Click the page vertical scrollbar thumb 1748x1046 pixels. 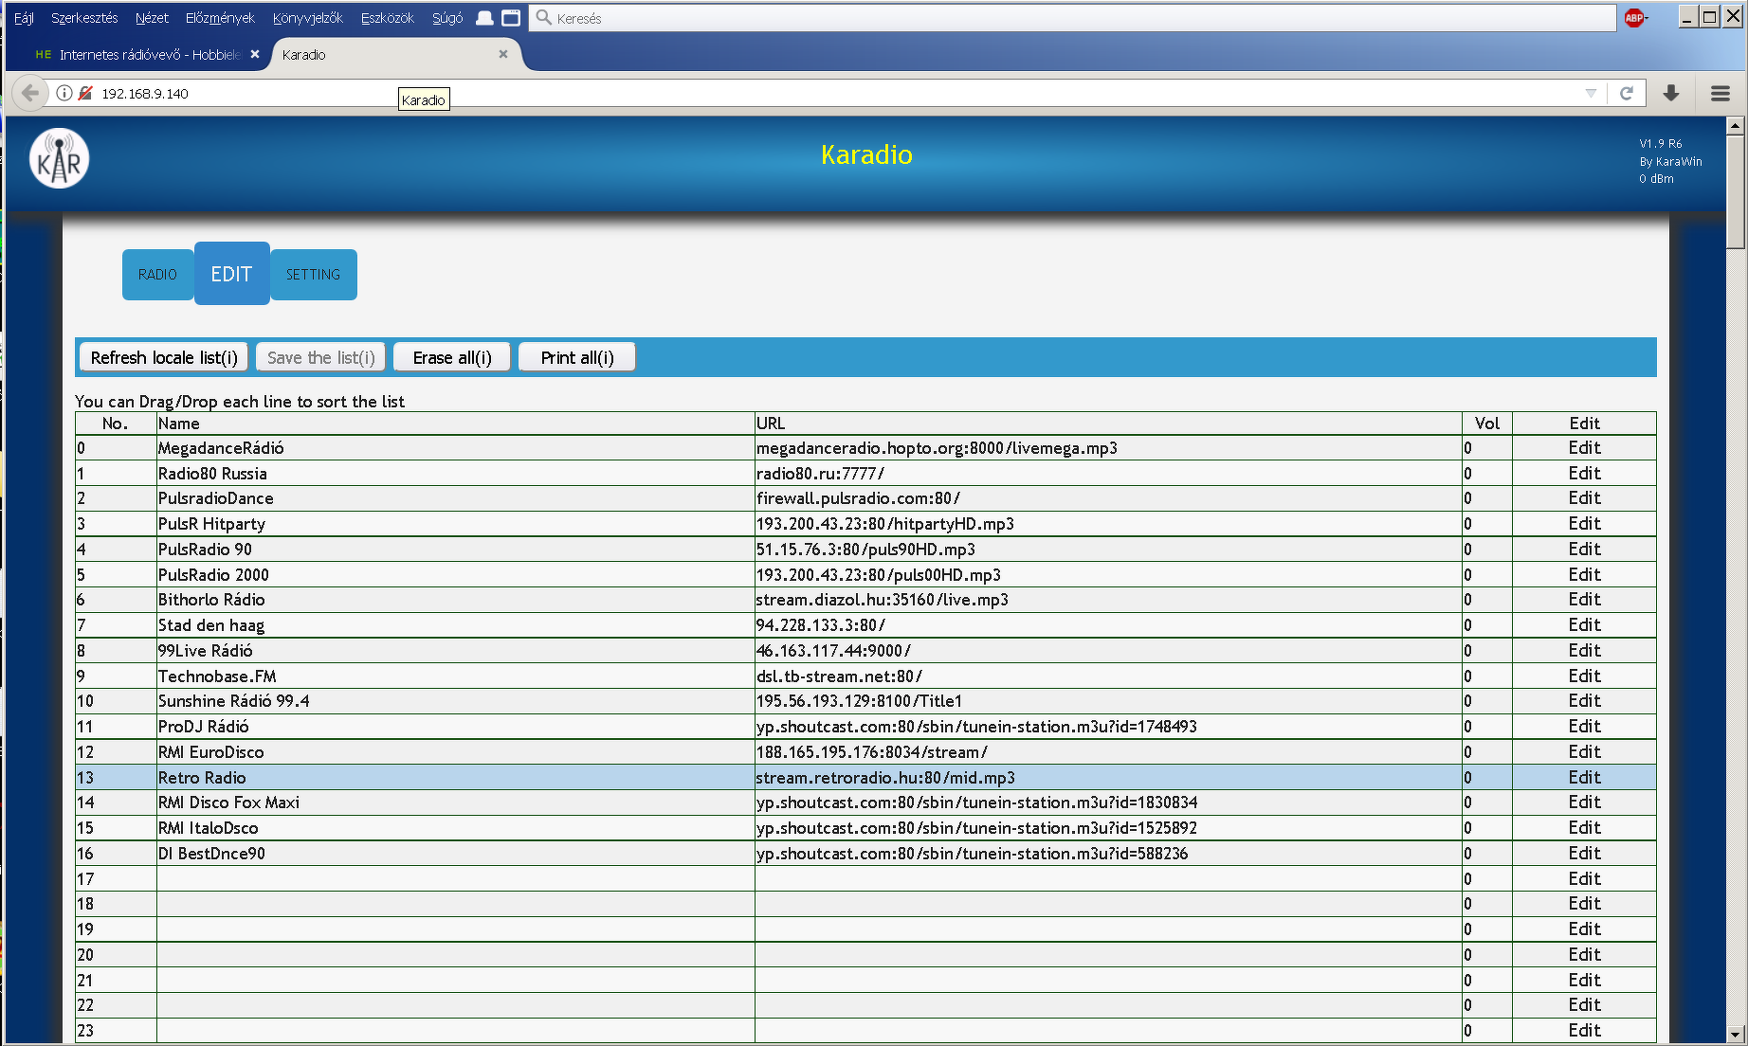point(1736,191)
